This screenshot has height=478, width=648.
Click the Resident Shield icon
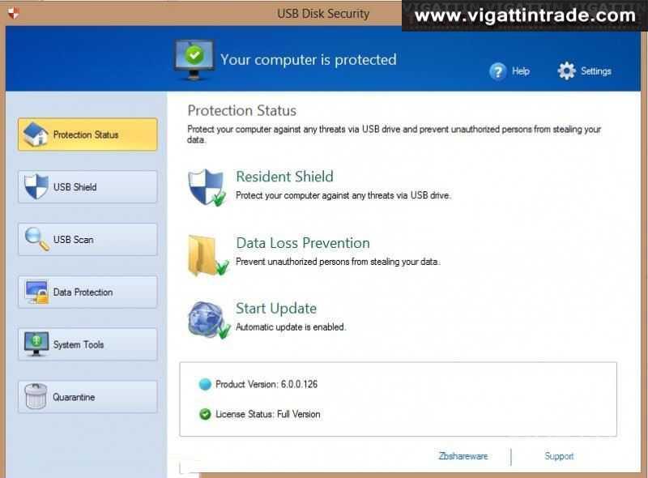click(x=207, y=187)
